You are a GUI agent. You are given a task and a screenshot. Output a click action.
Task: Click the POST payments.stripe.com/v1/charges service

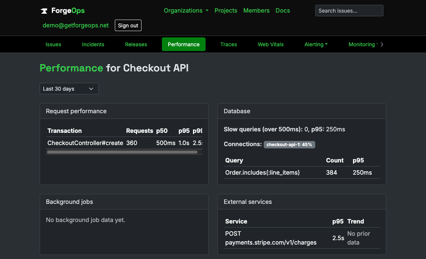point(270,238)
